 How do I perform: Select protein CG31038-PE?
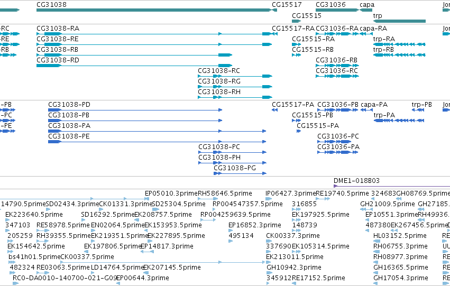coord(157,142)
